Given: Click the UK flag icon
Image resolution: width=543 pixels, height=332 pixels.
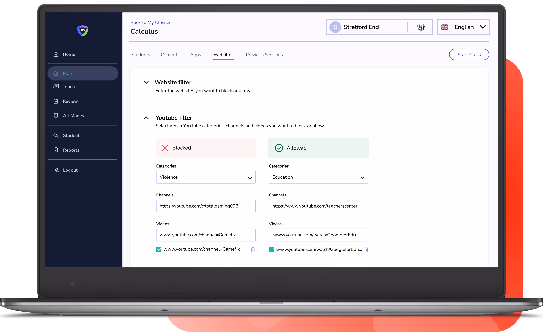Looking at the screenshot, I should point(444,27).
